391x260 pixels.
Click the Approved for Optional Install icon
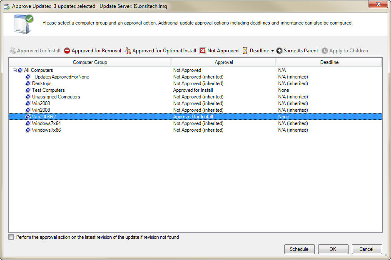click(x=128, y=51)
